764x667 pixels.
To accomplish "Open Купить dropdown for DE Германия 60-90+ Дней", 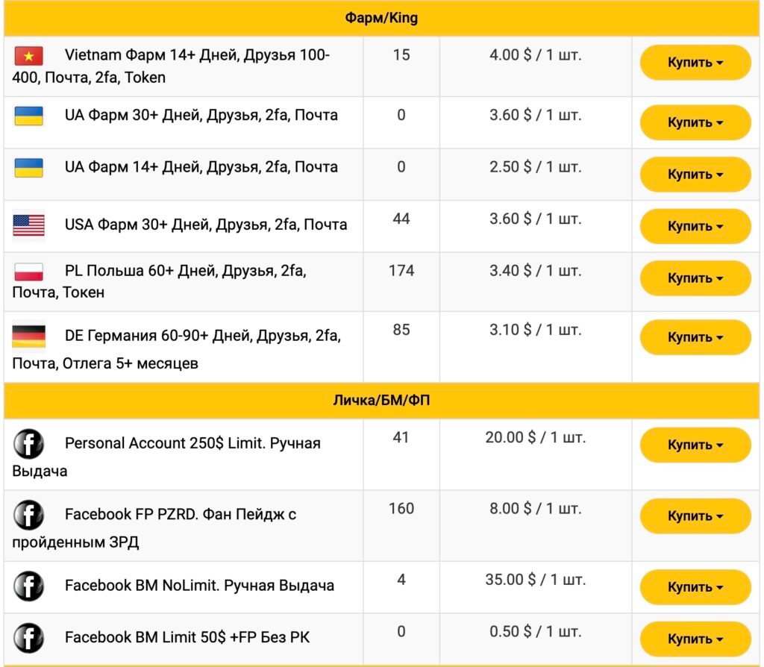I will pyautogui.click(x=695, y=337).
